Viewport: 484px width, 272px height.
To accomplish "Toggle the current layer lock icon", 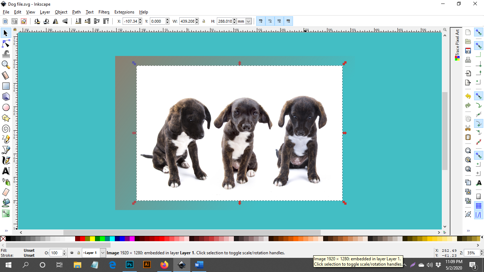I will click(78, 253).
